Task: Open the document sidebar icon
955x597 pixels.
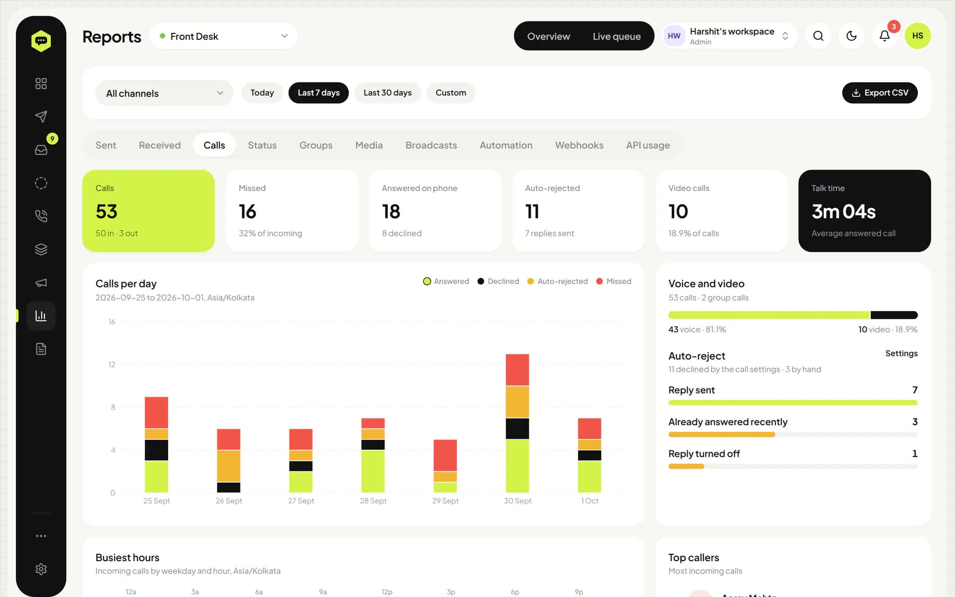Action: [41, 349]
